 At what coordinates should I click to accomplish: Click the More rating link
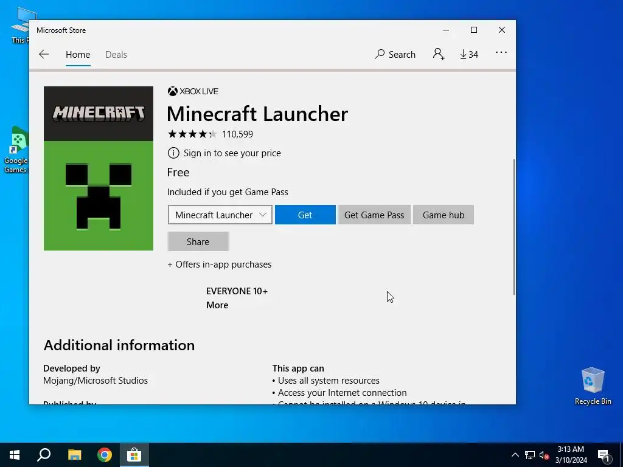(217, 305)
